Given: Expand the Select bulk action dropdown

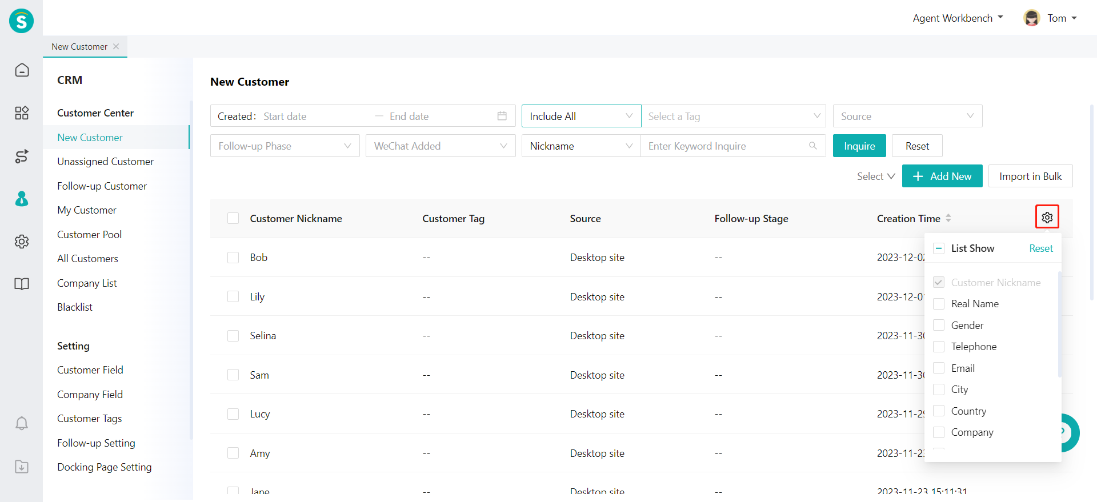Looking at the screenshot, I should (875, 176).
